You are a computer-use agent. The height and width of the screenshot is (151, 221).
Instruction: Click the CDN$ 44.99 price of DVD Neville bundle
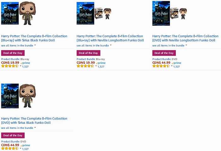pyautogui.click(x=161, y=63)
